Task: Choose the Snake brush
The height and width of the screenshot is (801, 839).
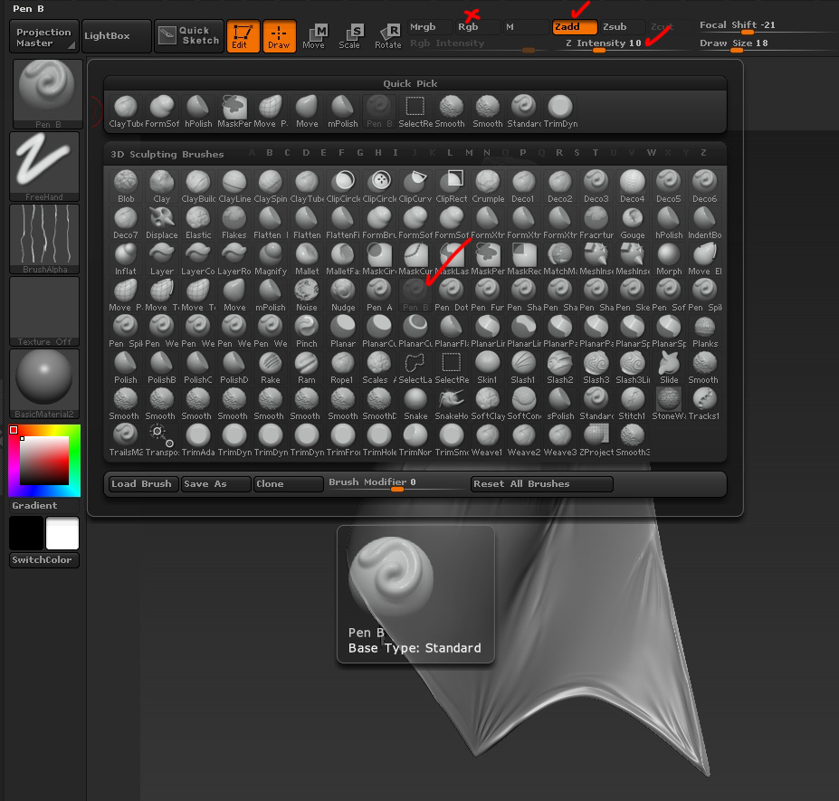Action: 415,404
